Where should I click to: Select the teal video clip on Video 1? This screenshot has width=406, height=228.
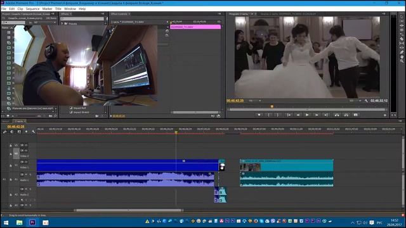(287, 165)
